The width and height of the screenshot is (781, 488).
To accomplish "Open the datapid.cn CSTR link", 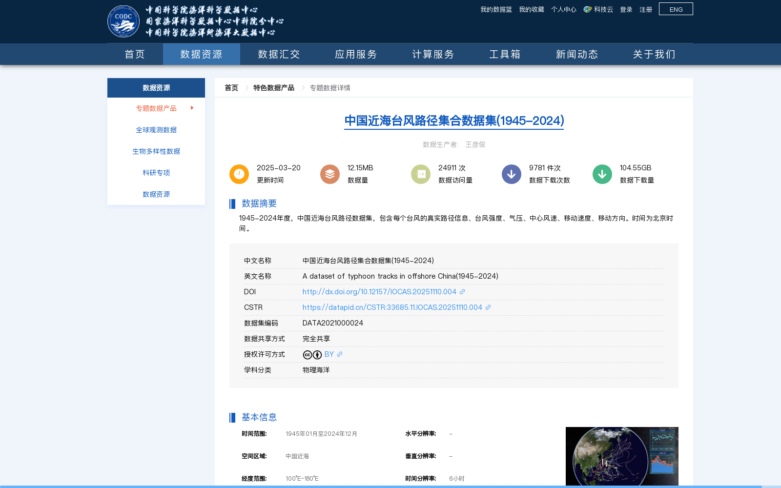I will point(391,307).
